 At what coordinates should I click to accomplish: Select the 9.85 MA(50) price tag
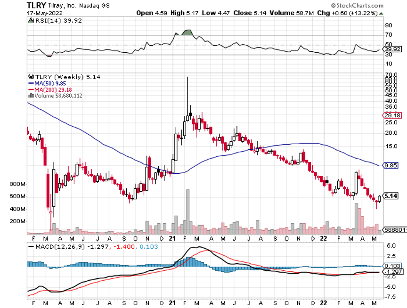click(x=391, y=166)
